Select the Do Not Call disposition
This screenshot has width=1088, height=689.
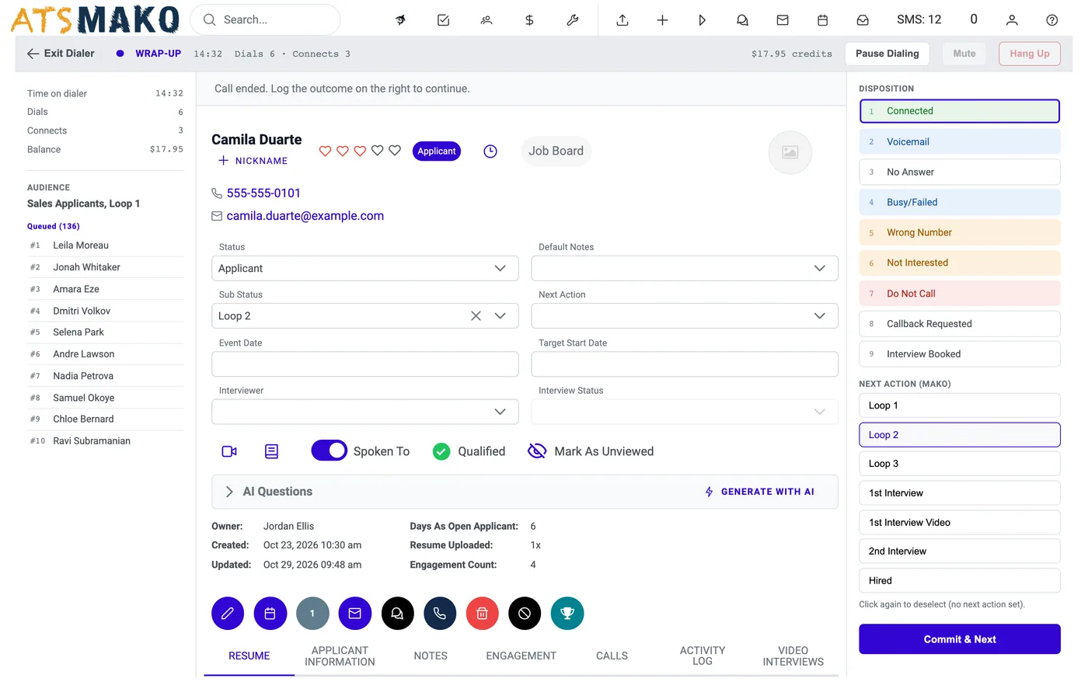(960, 294)
